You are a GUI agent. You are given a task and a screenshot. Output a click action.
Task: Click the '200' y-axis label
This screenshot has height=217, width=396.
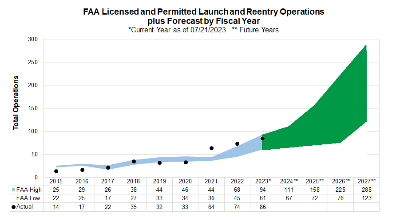point(33,85)
